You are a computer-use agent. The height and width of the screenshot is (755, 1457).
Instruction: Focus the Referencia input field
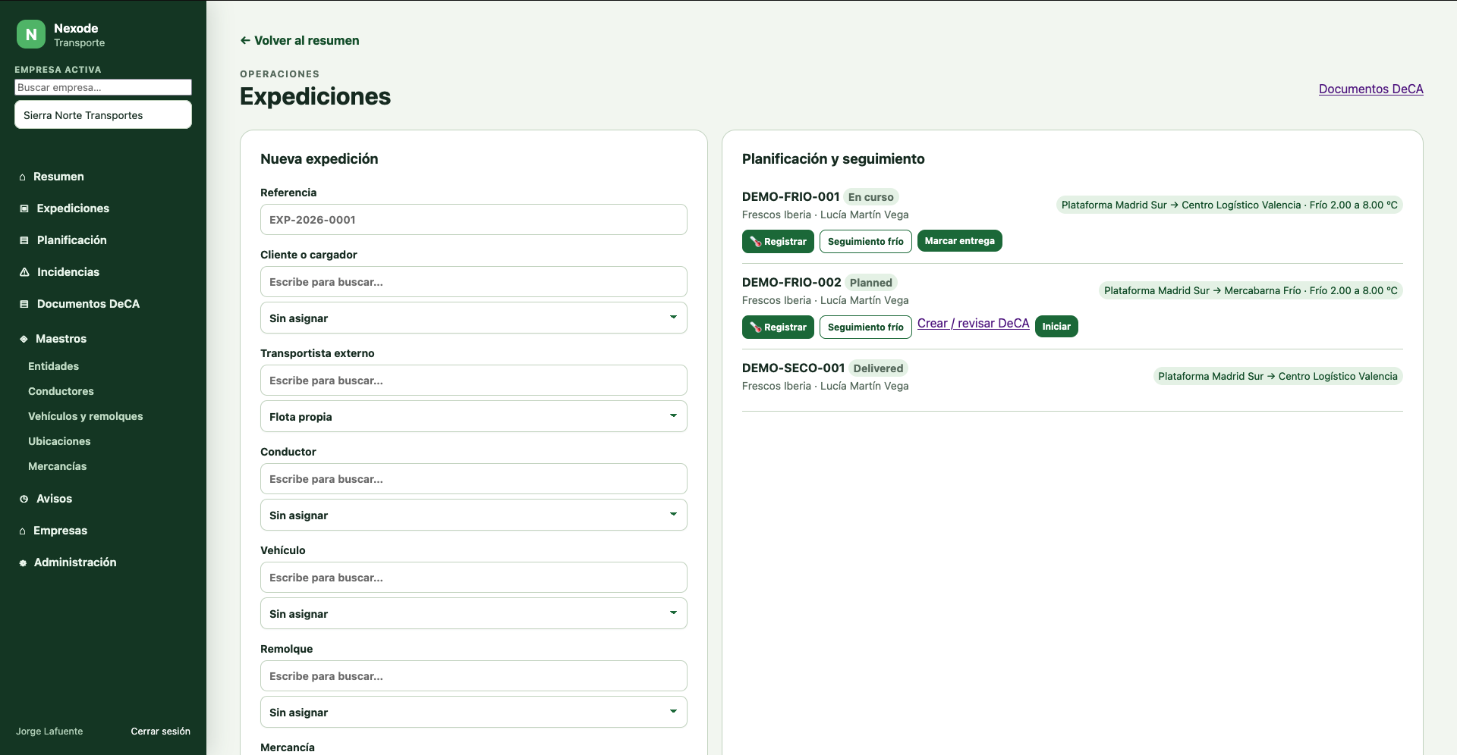click(x=474, y=219)
